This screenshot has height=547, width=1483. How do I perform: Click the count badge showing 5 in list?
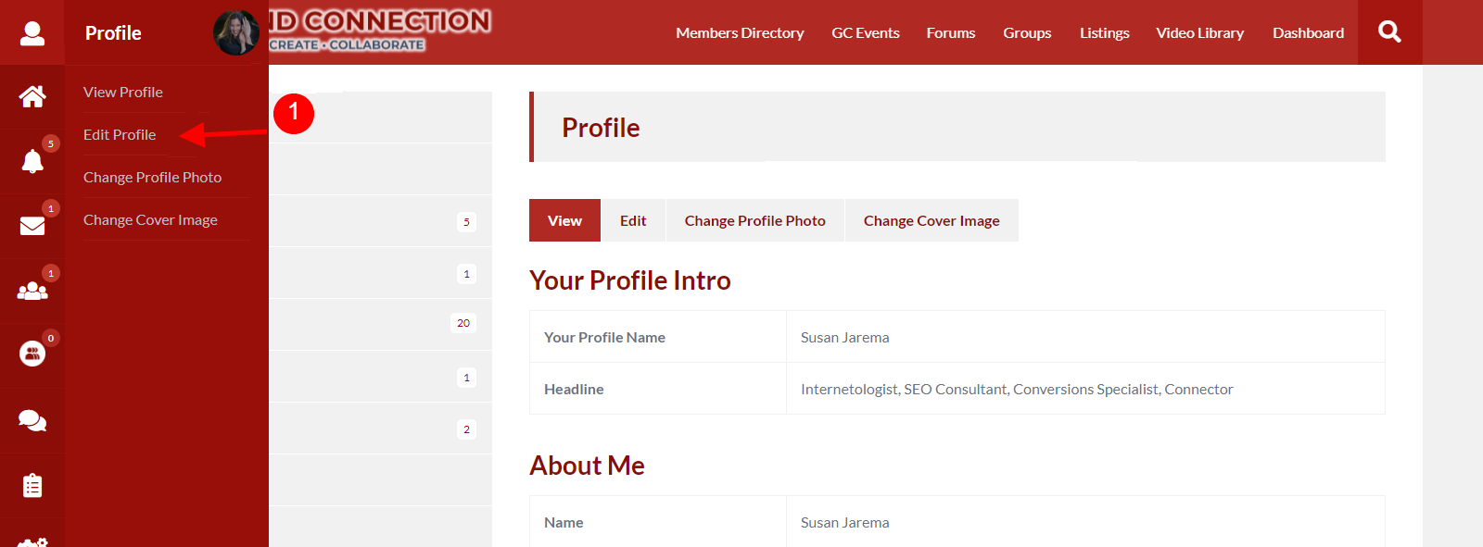(466, 222)
